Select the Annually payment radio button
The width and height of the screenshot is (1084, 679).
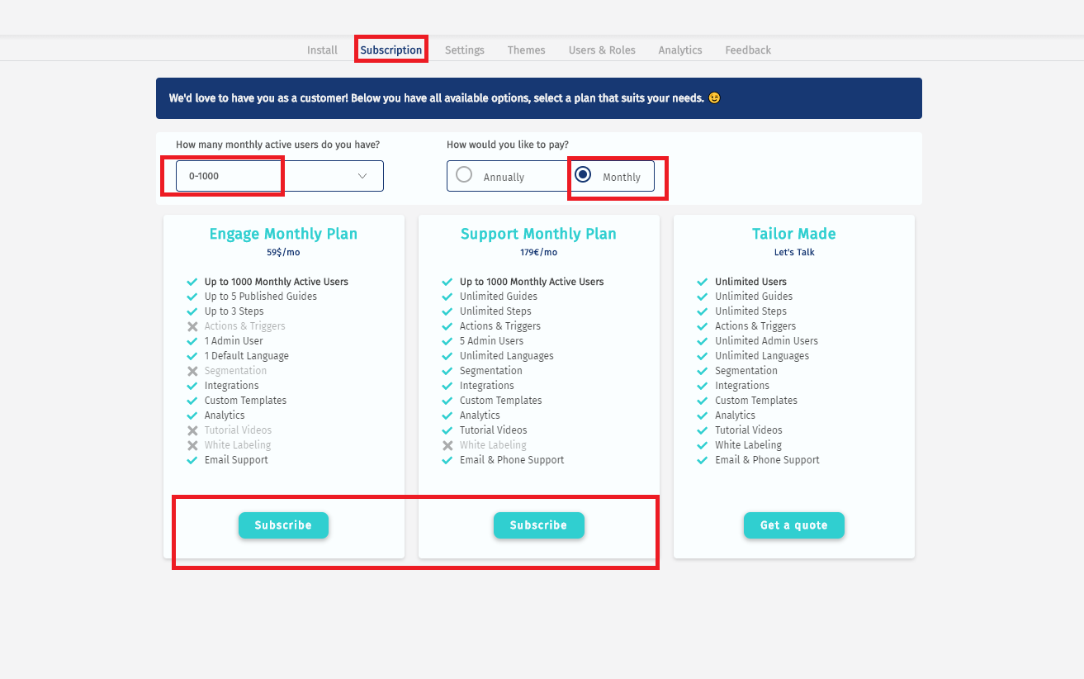point(465,175)
